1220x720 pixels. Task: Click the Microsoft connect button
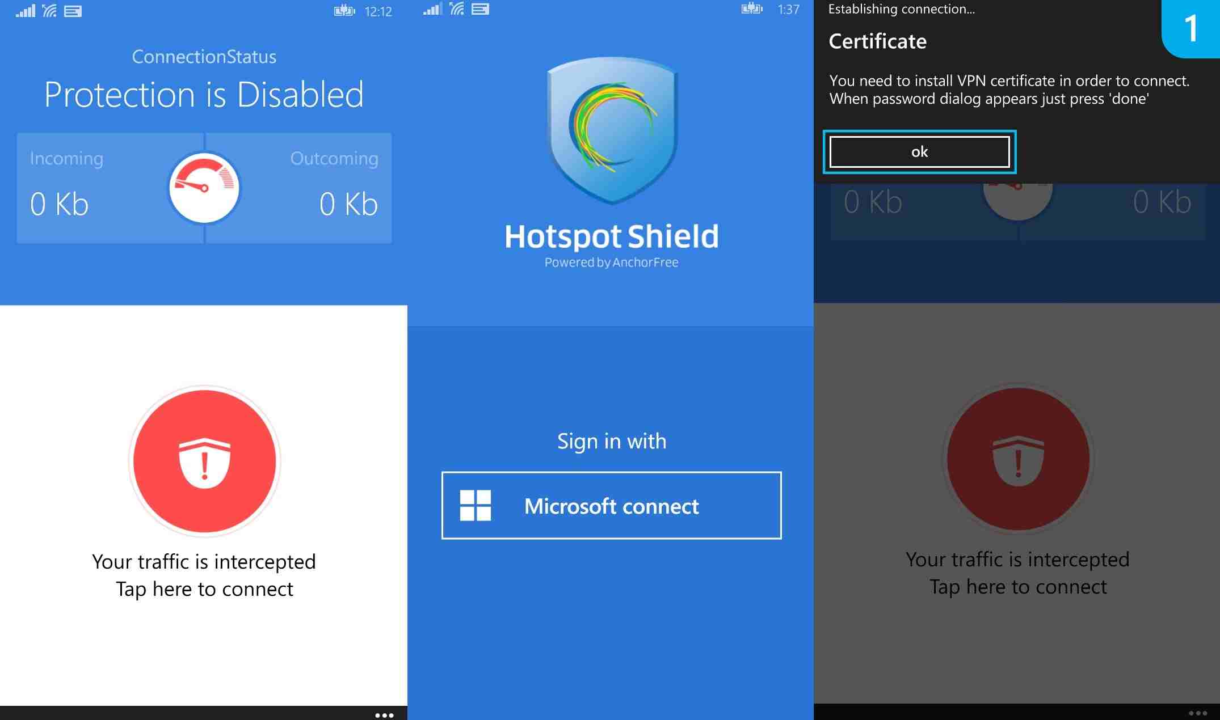coord(611,505)
